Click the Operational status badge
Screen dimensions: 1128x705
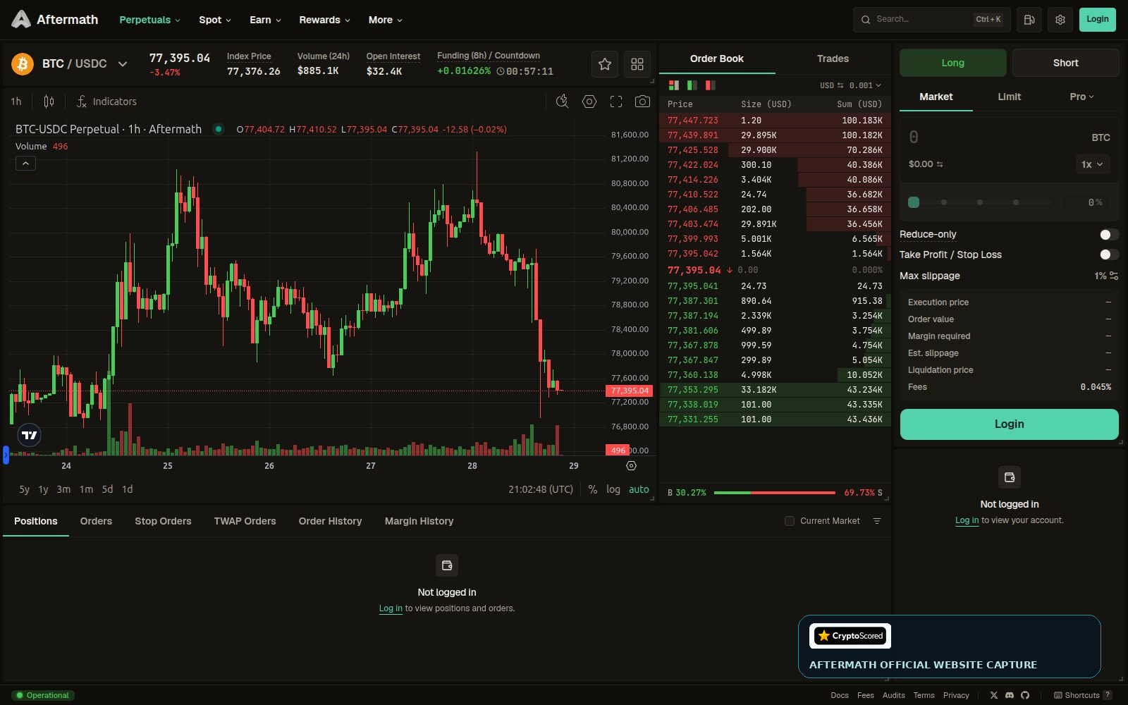tap(42, 695)
